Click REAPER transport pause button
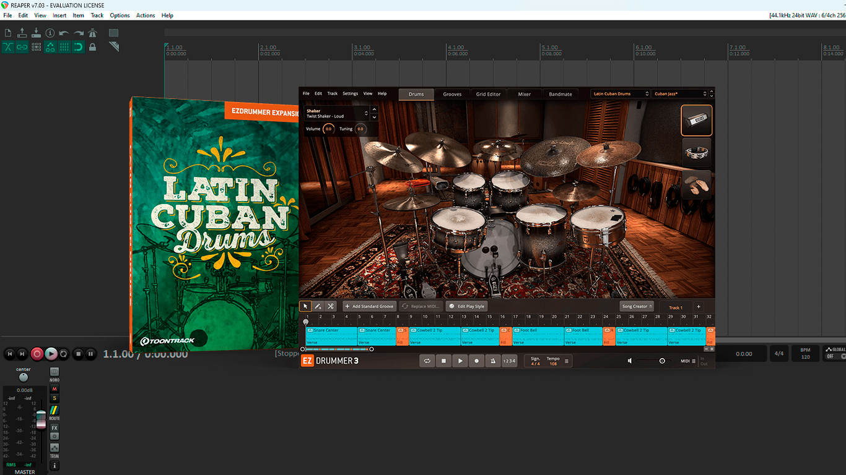 [90, 354]
